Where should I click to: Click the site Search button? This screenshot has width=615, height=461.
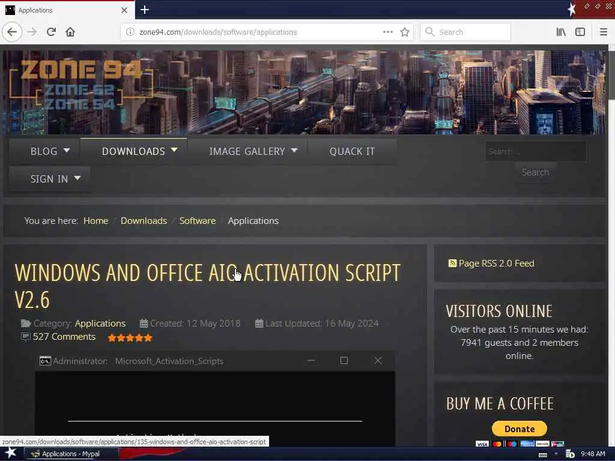pos(535,172)
